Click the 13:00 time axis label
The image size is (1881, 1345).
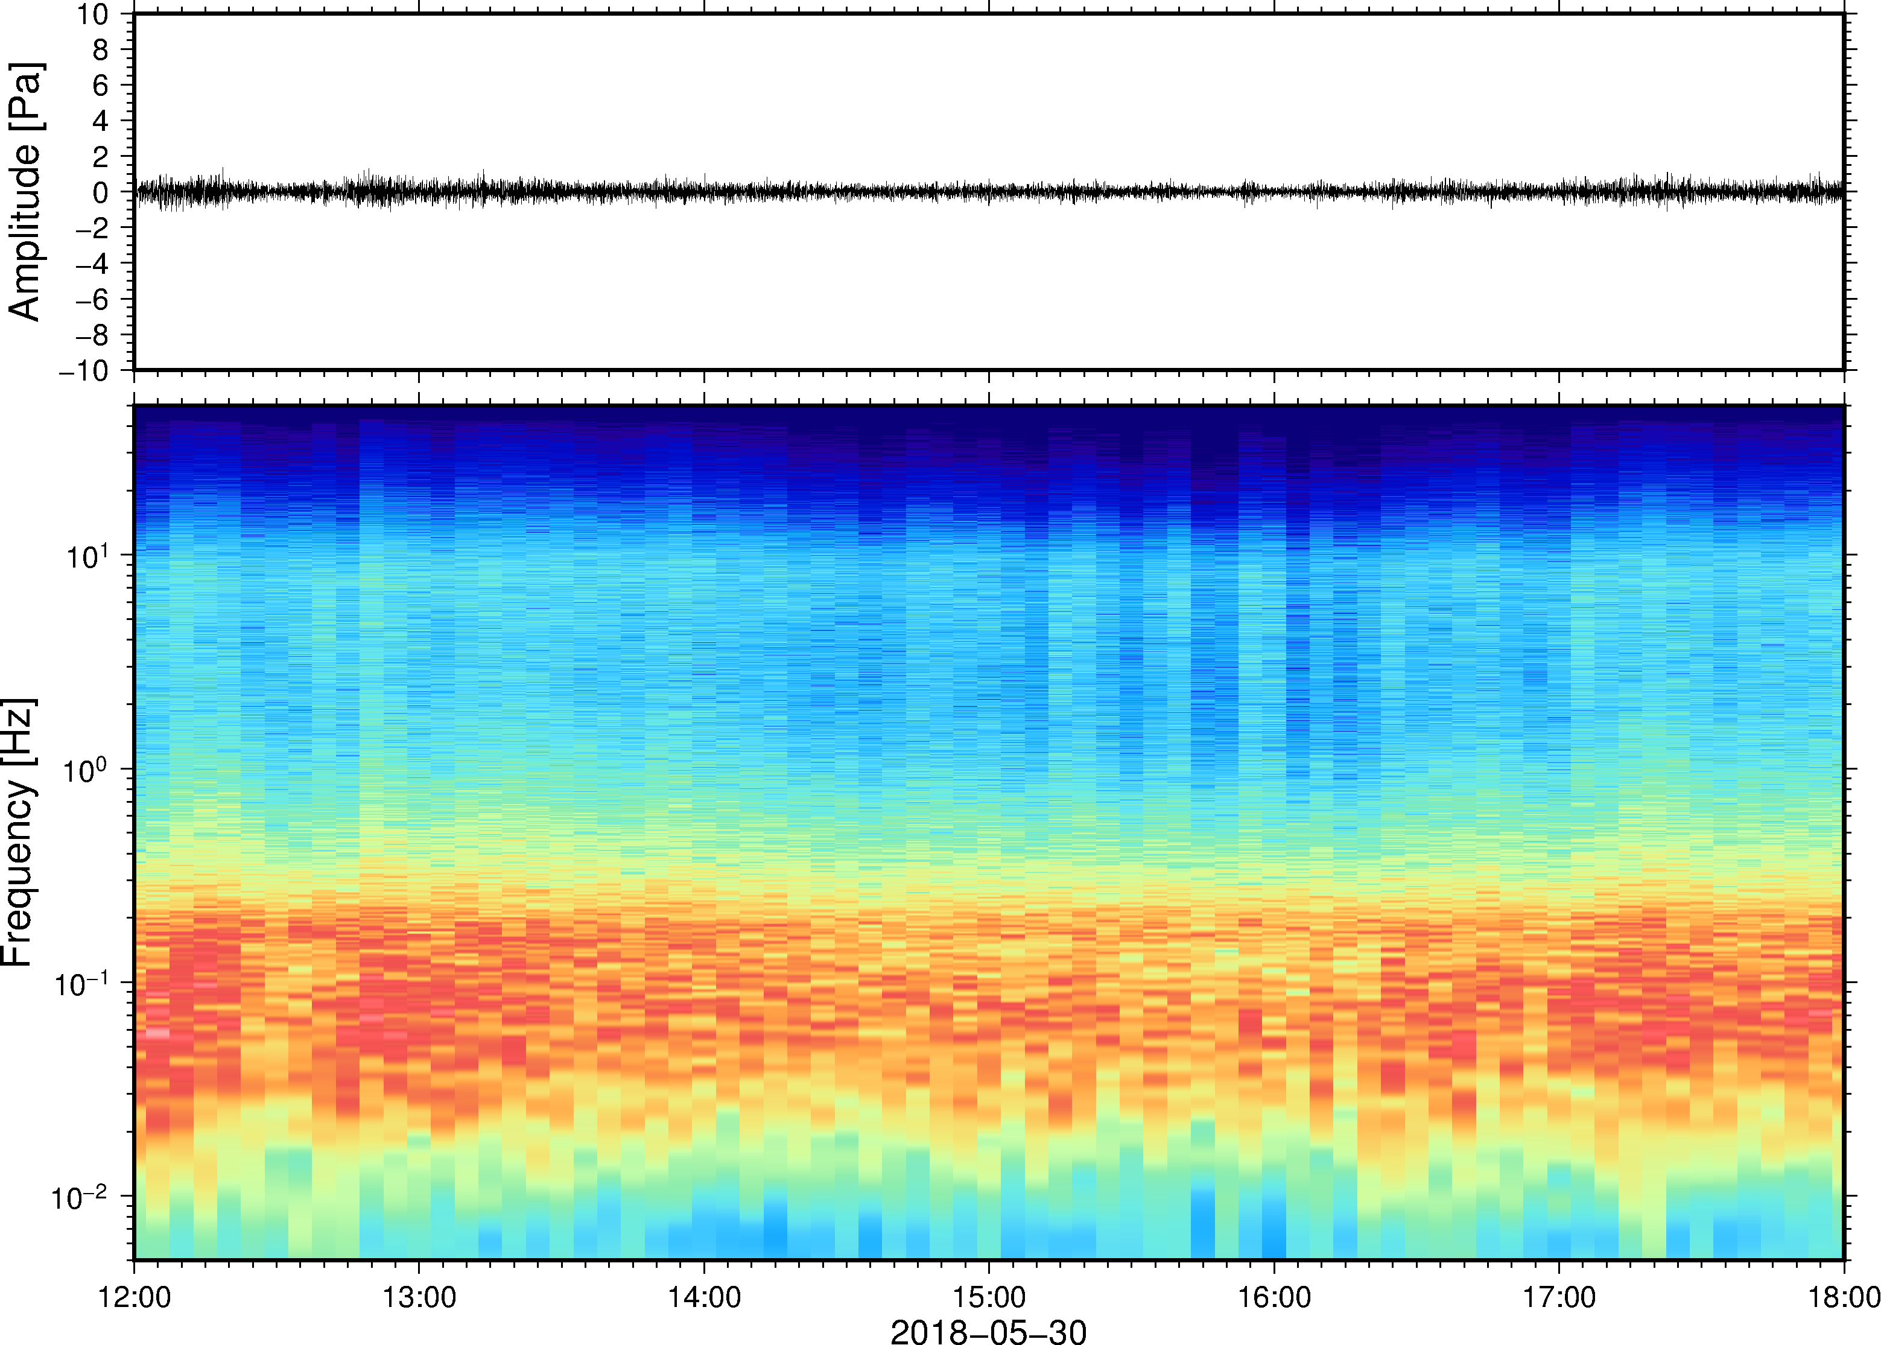point(419,1297)
